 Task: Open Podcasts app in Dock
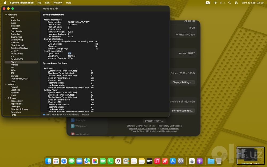(x=200, y=161)
